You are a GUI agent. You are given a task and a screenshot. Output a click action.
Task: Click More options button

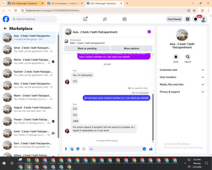[x=131, y=48]
